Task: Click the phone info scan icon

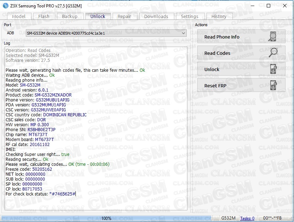Action: pos(273,36)
